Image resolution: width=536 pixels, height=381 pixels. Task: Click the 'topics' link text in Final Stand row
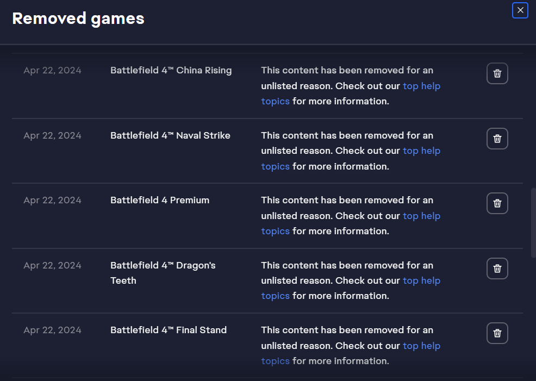[275, 361]
